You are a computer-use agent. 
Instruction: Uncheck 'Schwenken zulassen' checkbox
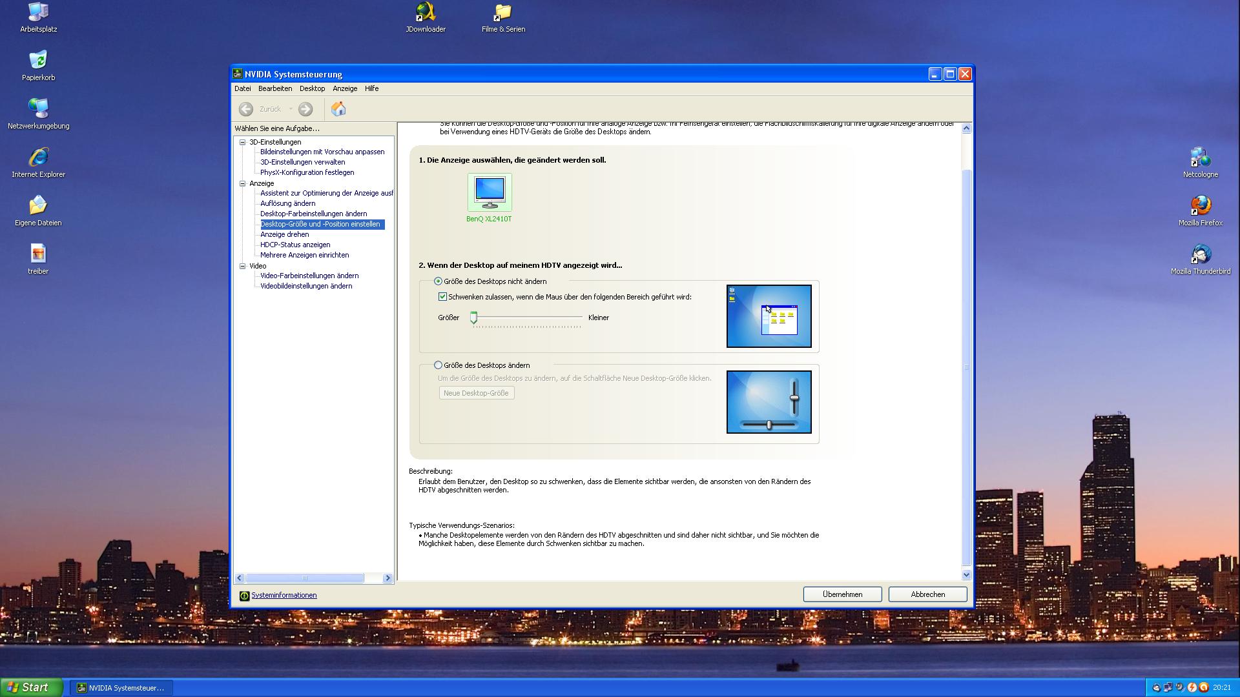click(x=442, y=297)
